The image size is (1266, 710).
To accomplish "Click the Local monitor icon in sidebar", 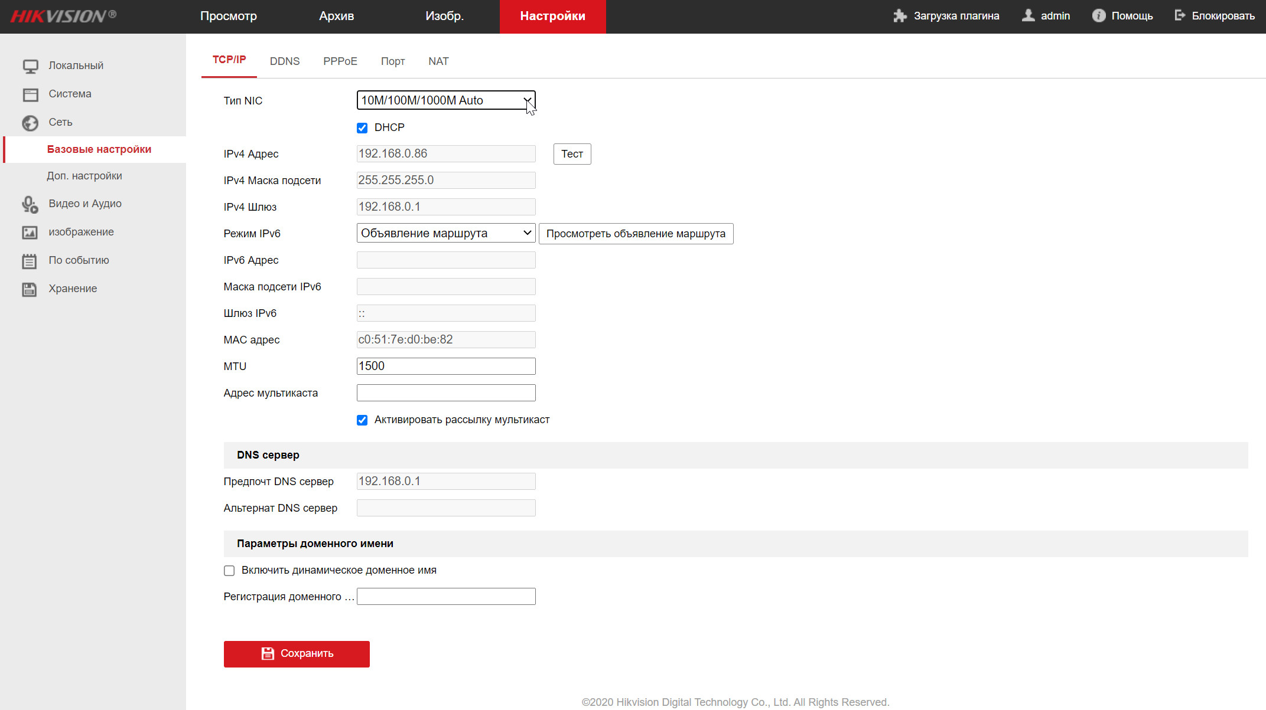I will 30,66.
